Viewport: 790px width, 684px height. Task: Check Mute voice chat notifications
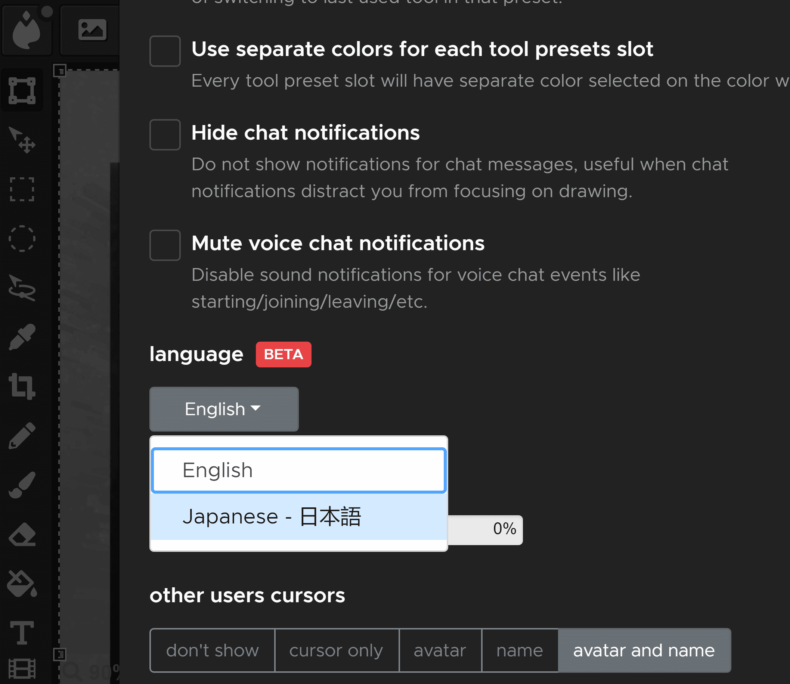165,245
